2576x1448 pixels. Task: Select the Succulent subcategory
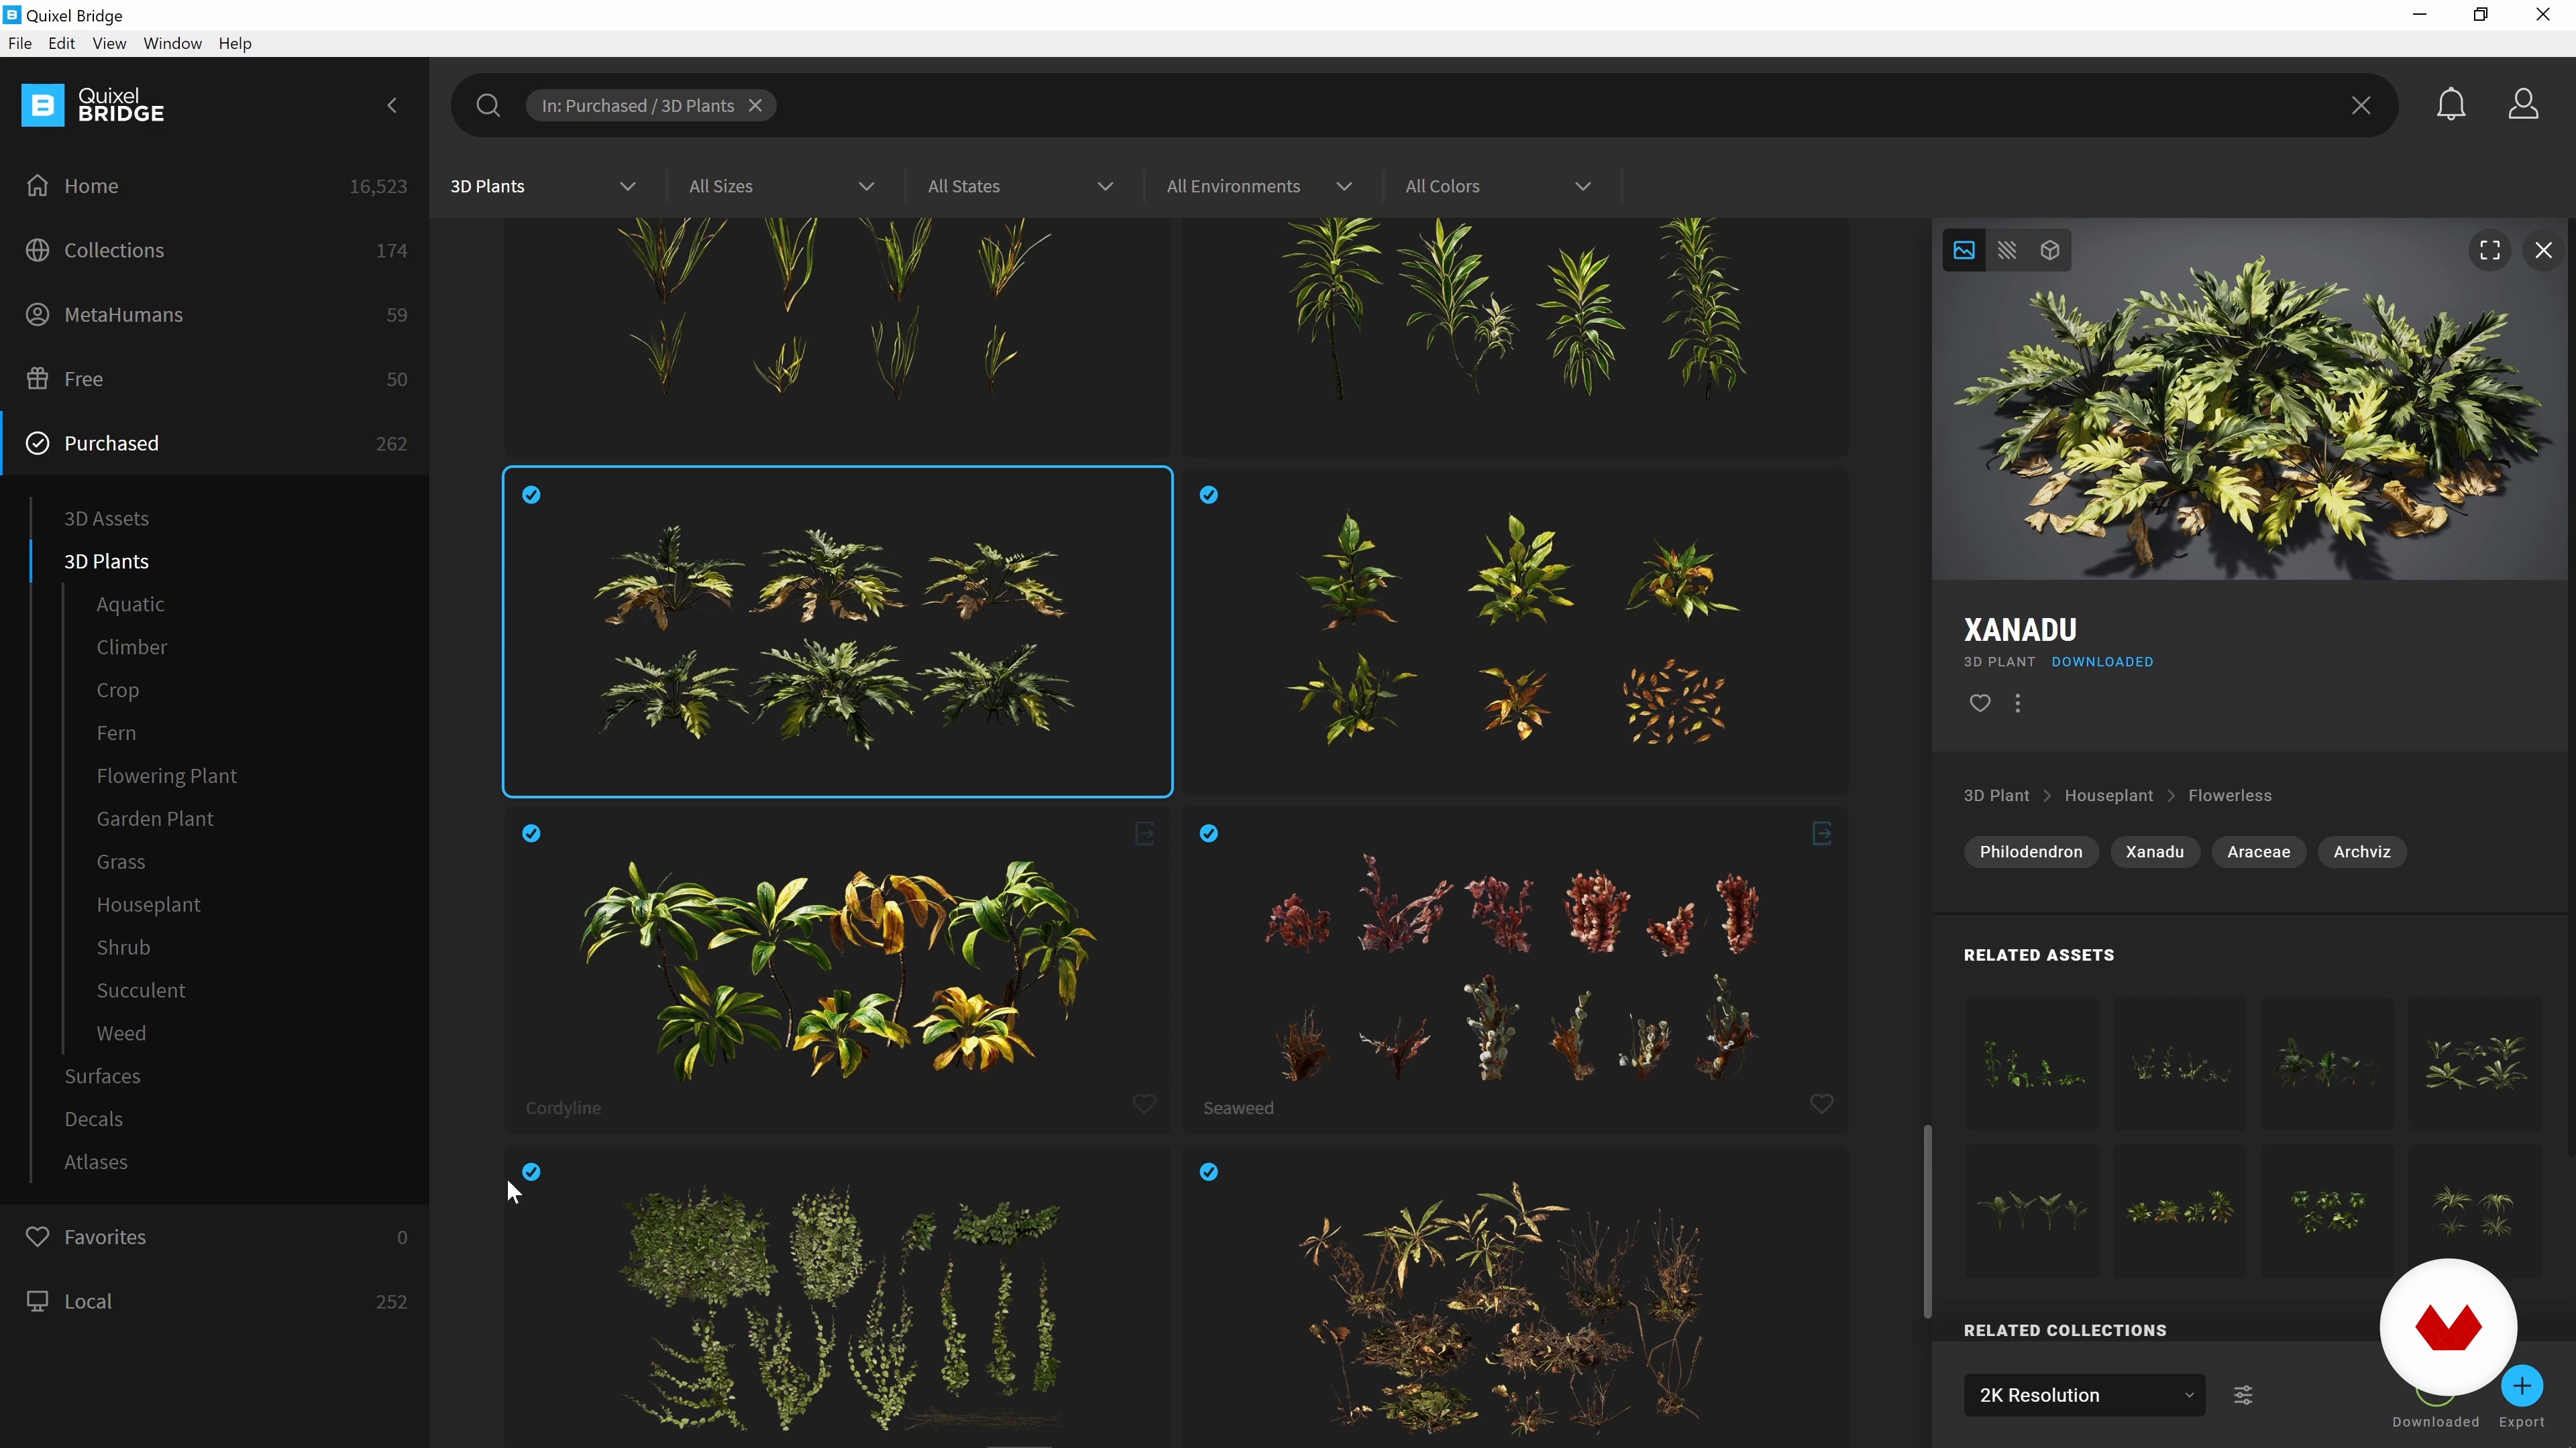pos(141,990)
